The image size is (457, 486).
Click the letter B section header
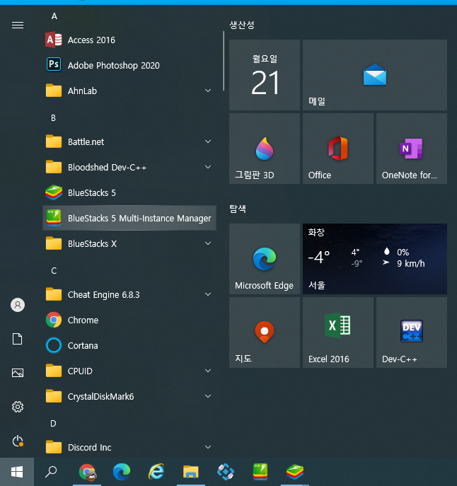tap(53, 118)
